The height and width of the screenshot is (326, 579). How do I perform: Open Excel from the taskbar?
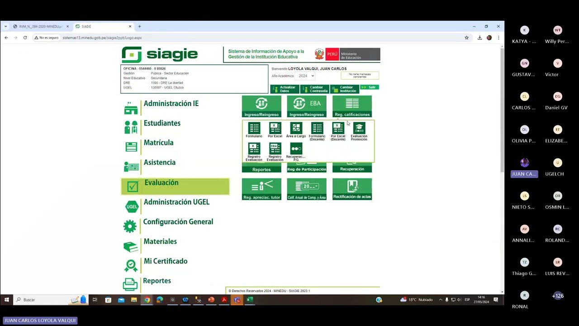click(250, 300)
